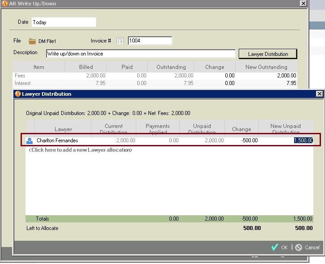Click the Cancel circle-slash icon
The height and width of the screenshot is (264, 325).
pyautogui.click(x=299, y=247)
